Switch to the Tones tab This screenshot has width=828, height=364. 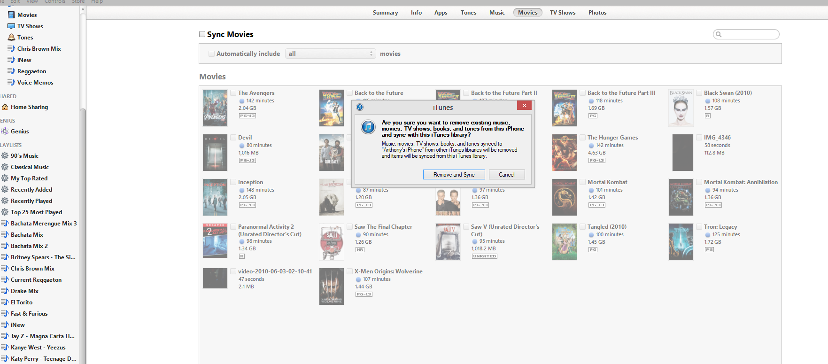468,13
